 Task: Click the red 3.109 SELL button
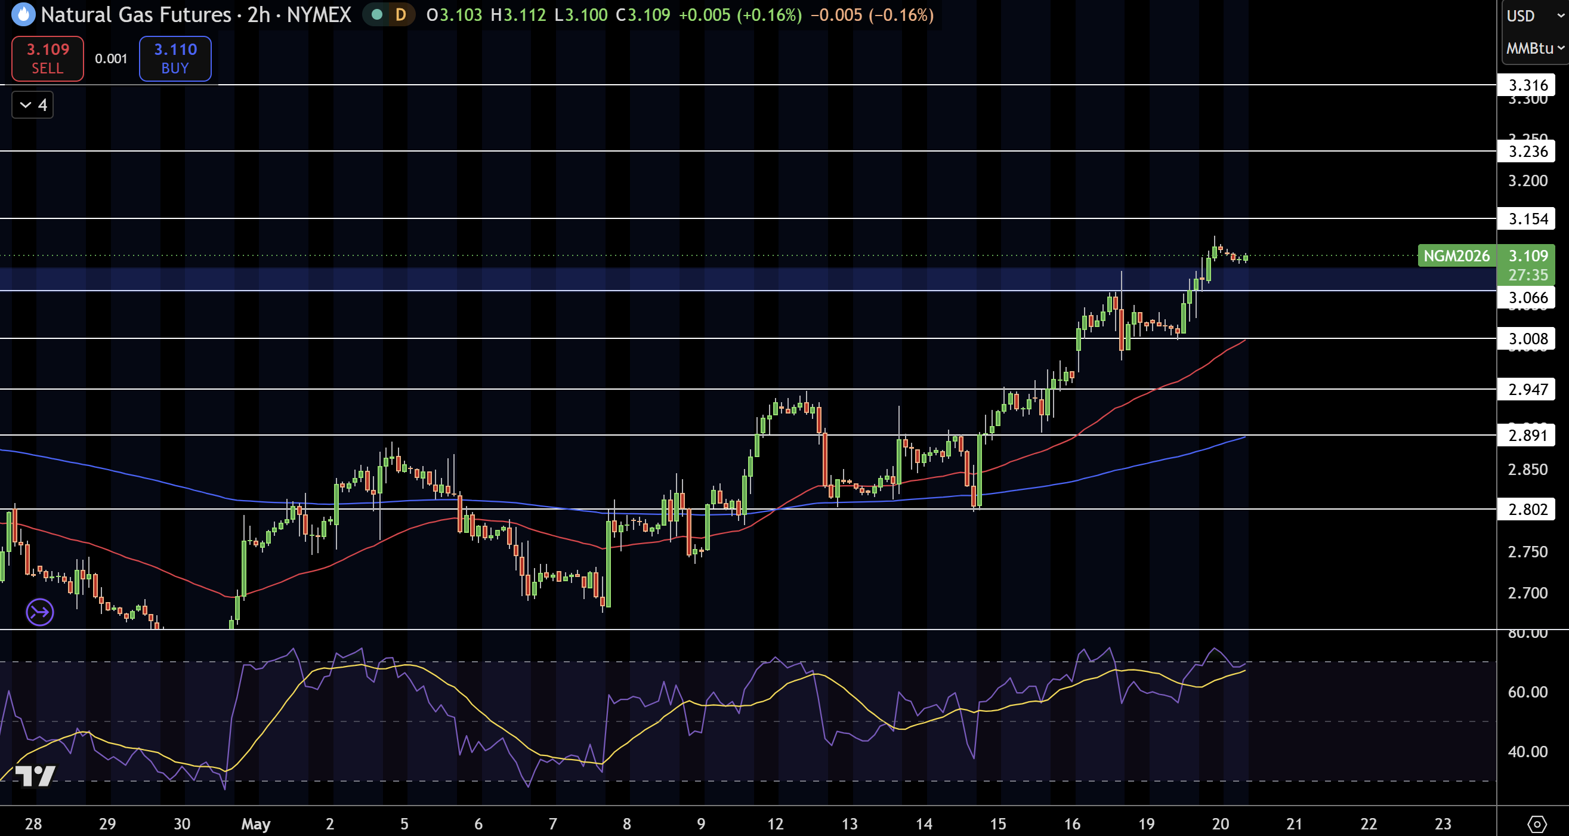click(x=48, y=58)
